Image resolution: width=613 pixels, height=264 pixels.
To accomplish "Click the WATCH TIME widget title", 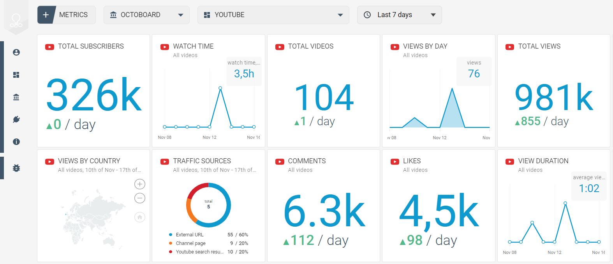I will [194, 46].
